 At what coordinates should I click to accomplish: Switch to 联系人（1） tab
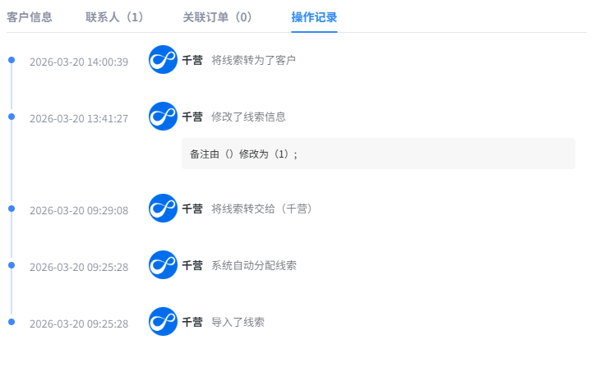click(x=115, y=16)
